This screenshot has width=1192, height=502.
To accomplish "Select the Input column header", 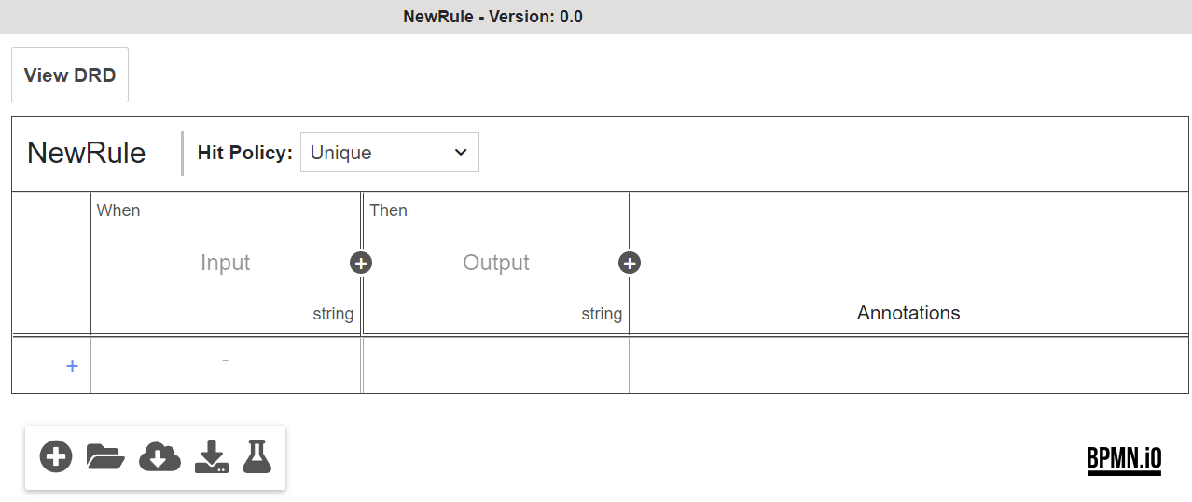I will (226, 263).
